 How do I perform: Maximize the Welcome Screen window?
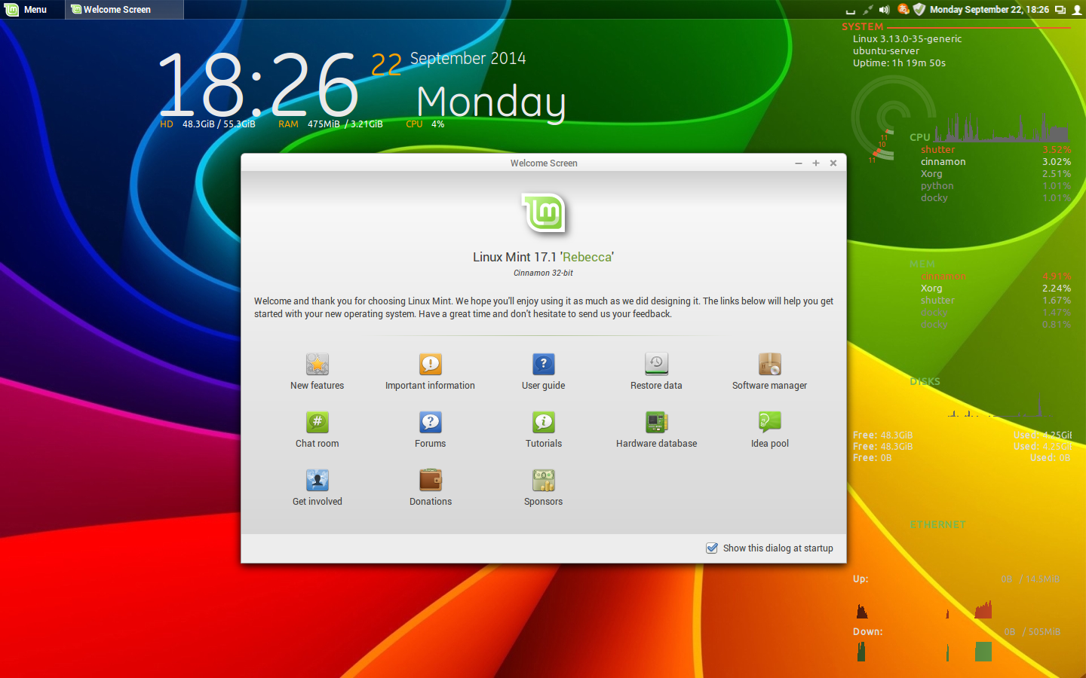pos(816,163)
